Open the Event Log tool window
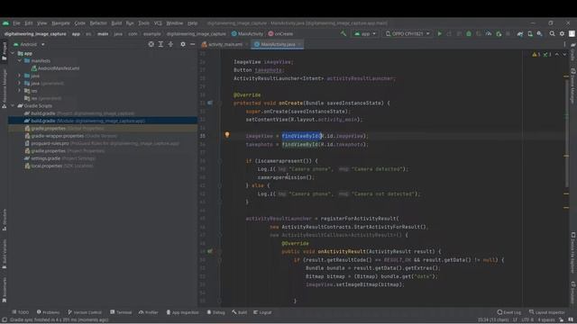The image size is (577, 324). coord(508,312)
